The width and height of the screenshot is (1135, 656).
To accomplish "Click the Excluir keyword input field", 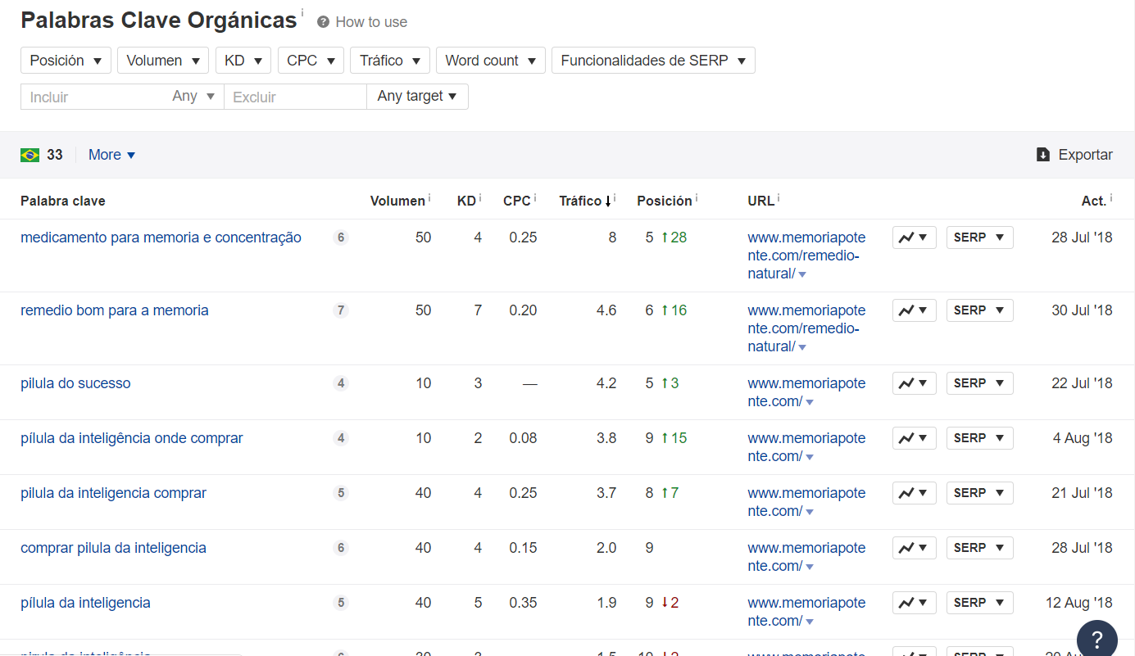I will (294, 97).
